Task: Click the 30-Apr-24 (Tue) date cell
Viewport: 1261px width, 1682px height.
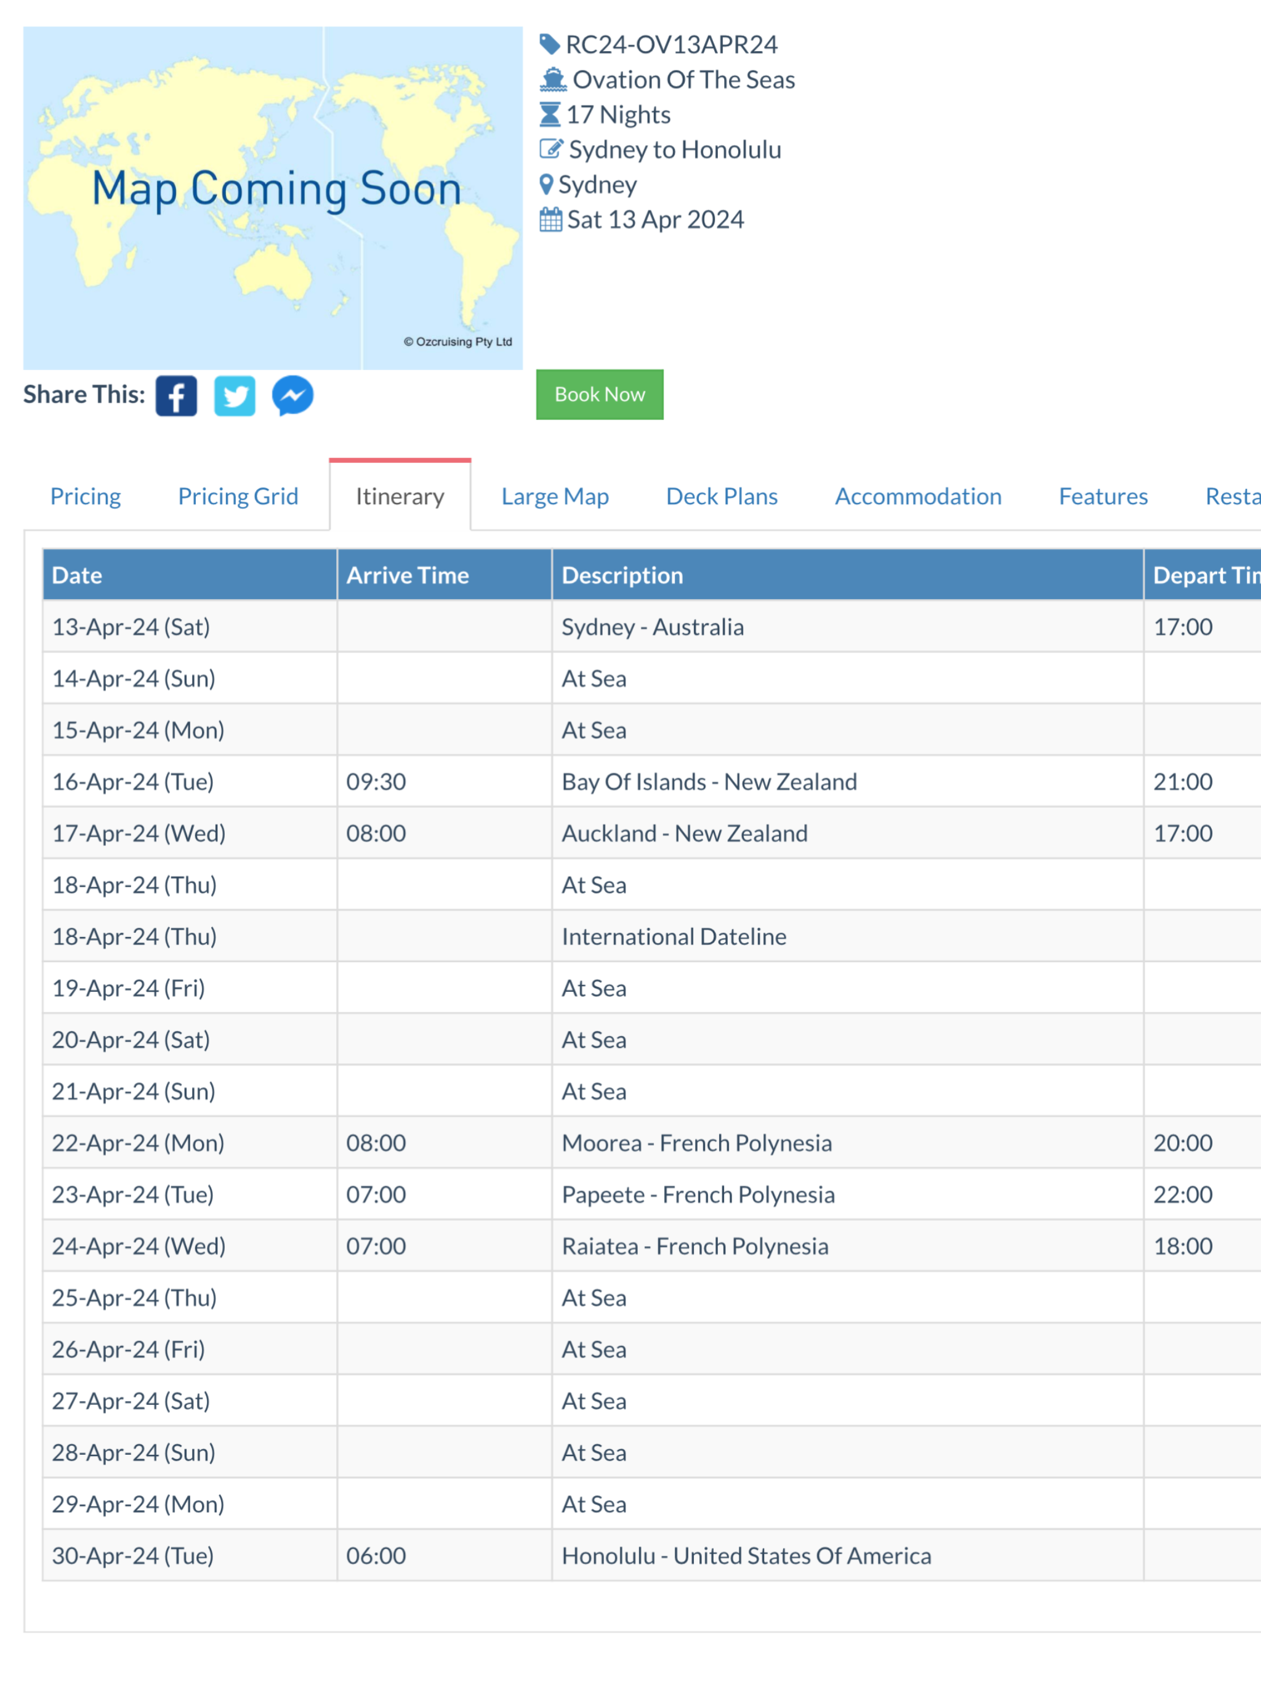Action: [x=190, y=1556]
